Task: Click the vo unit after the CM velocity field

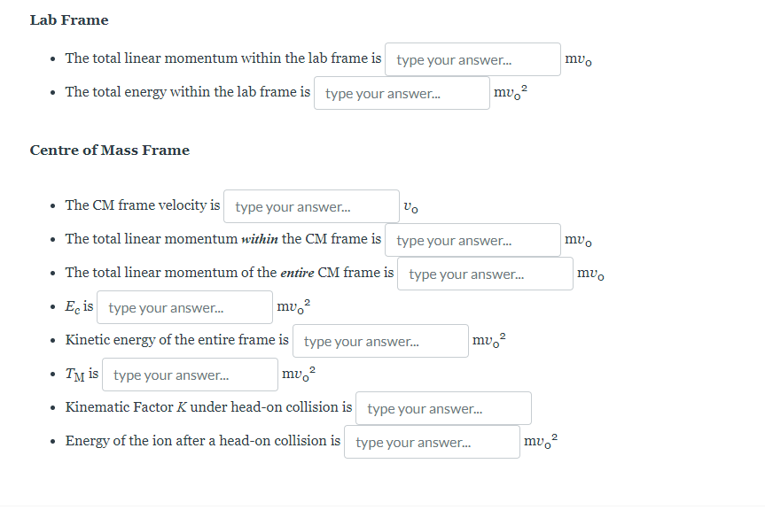Action: click(410, 207)
